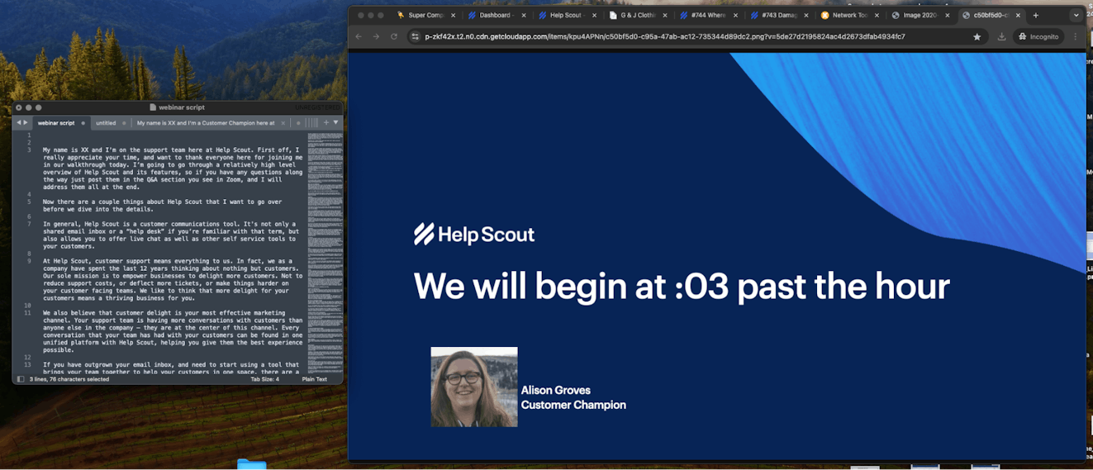Bookmark this page with the star icon

tap(977, 36)
